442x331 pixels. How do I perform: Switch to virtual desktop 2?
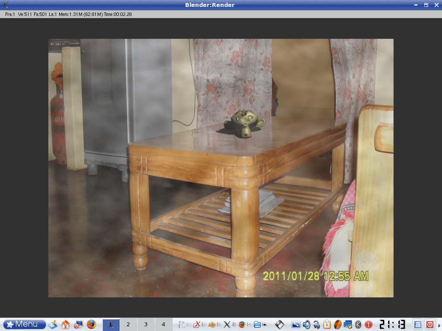(128, 325)
